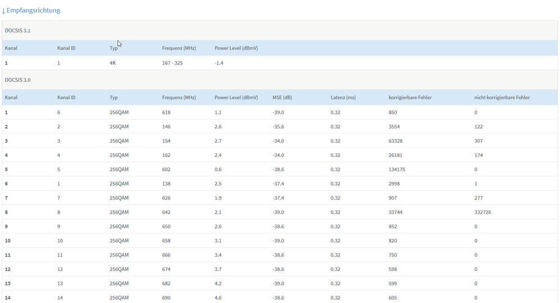The image size is (560, 303).
Task: Open the Empfangsrichtung link
Action: pos(31,10)
